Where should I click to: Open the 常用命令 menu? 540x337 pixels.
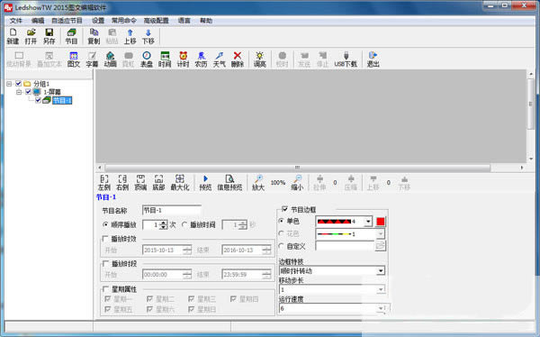click(x=123, y=21)
